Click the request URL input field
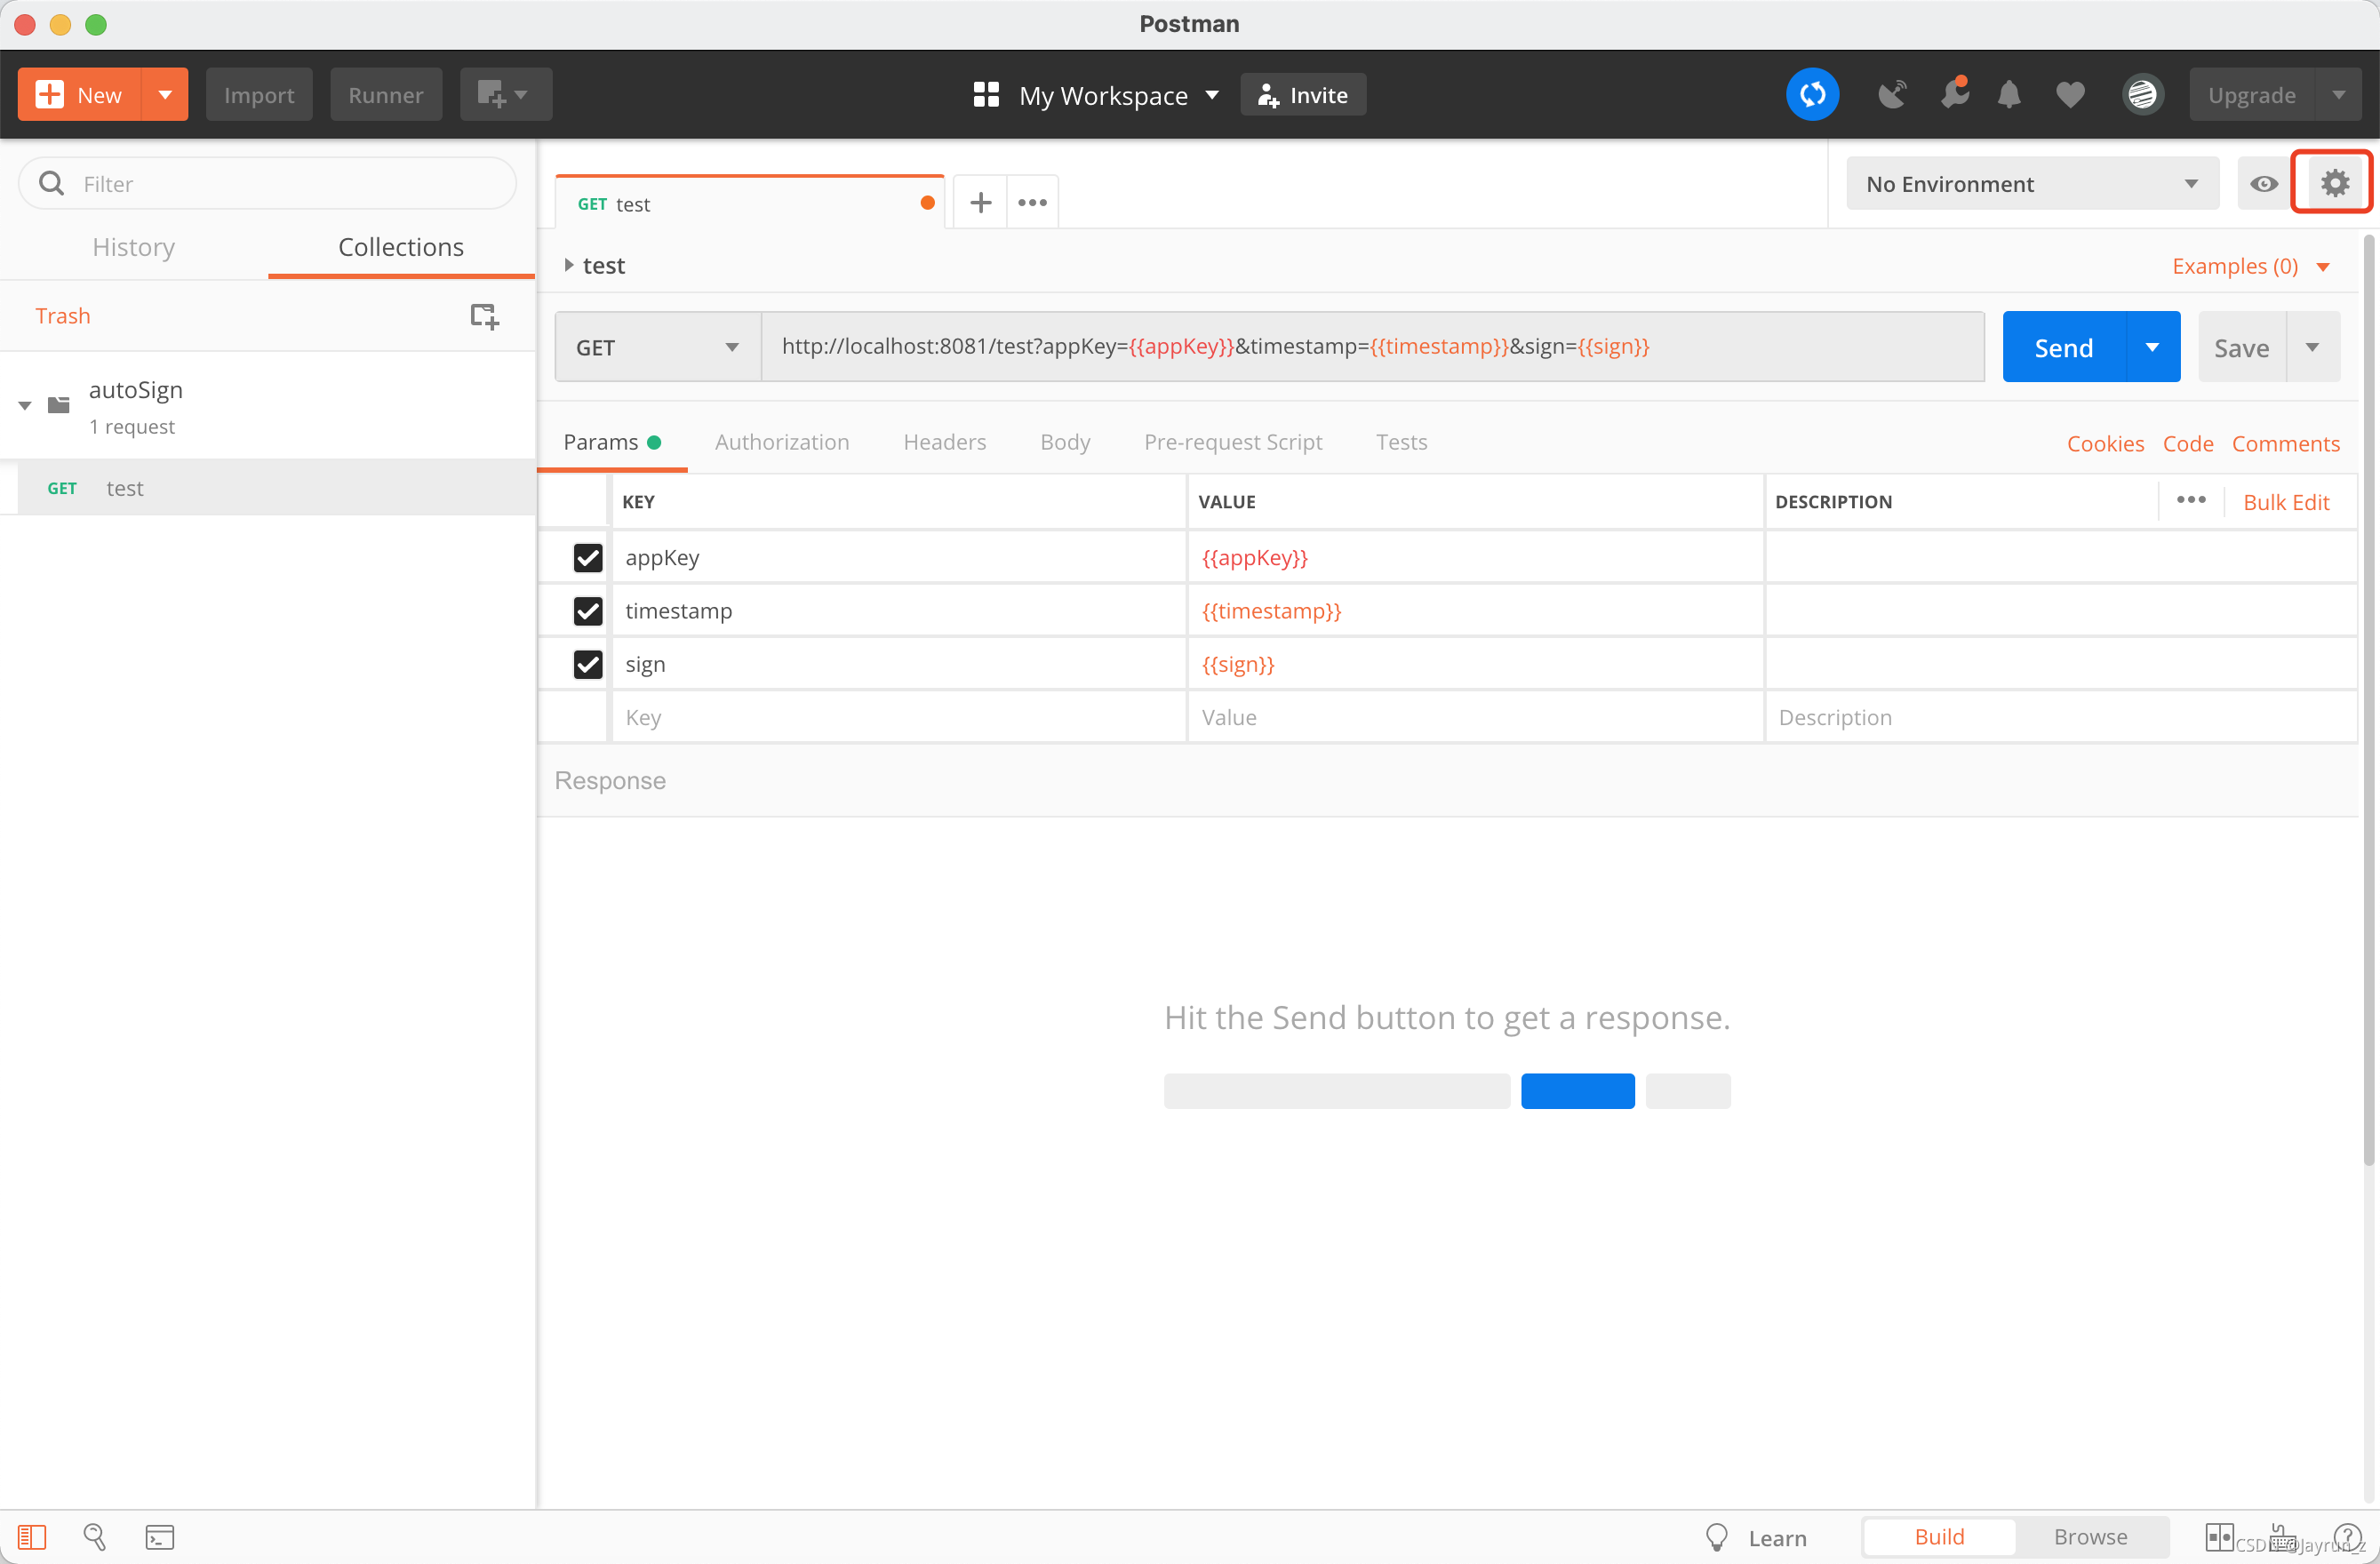2380x1564 pixels. click(x=1370, y=347)
